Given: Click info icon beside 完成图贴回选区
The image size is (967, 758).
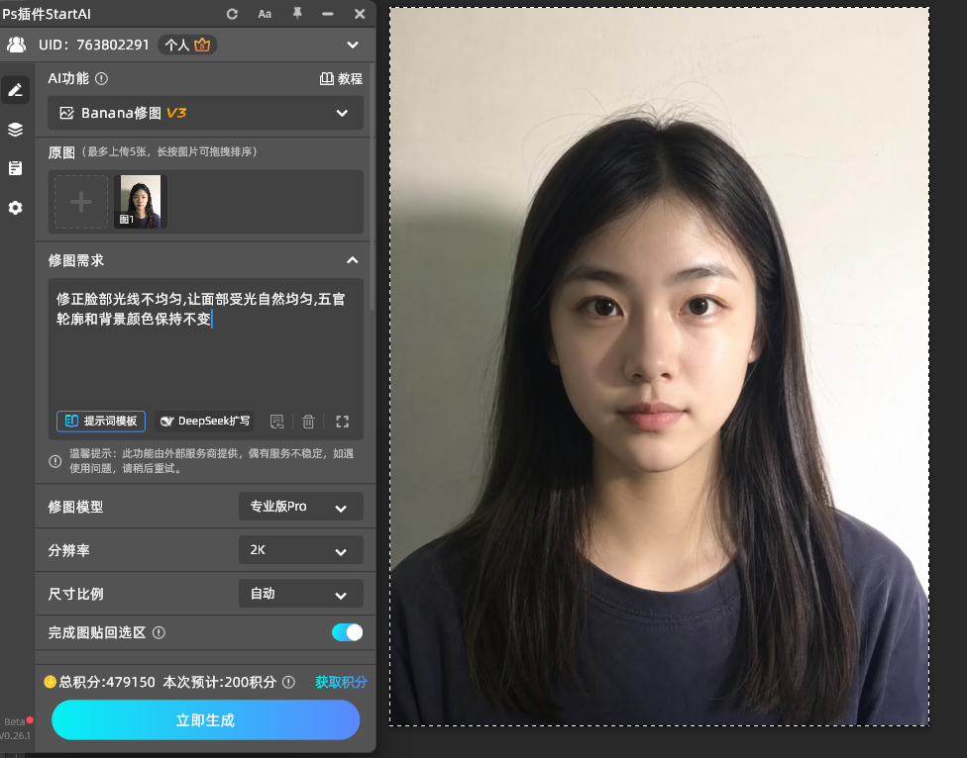Looking at the screenshot, I should [x=160, y=632].
